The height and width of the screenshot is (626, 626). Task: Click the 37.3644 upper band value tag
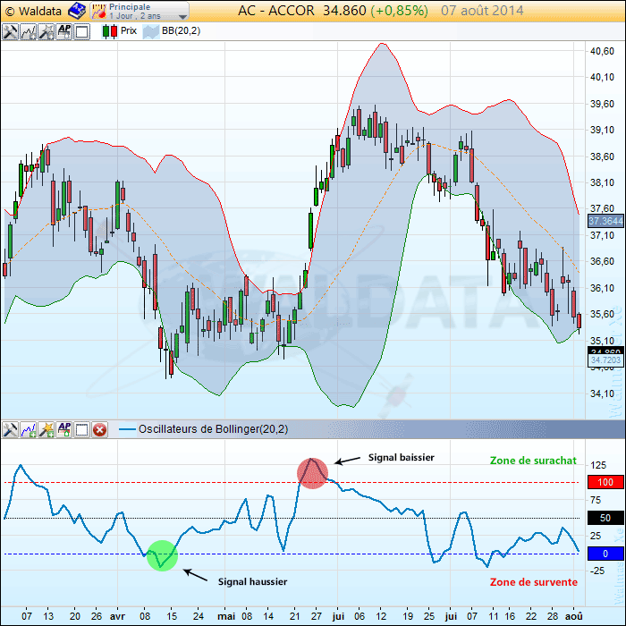[x=605, y=221]
